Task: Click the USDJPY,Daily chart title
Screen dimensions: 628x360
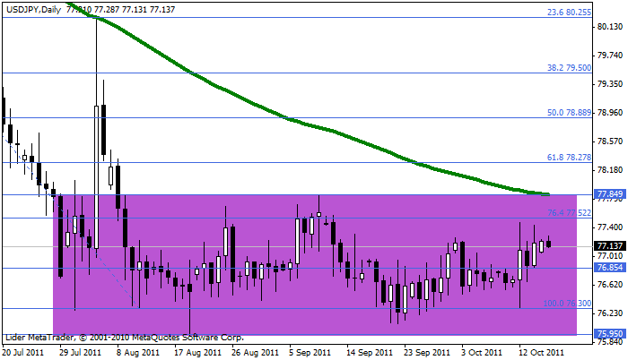Action: tap(34, 10)
